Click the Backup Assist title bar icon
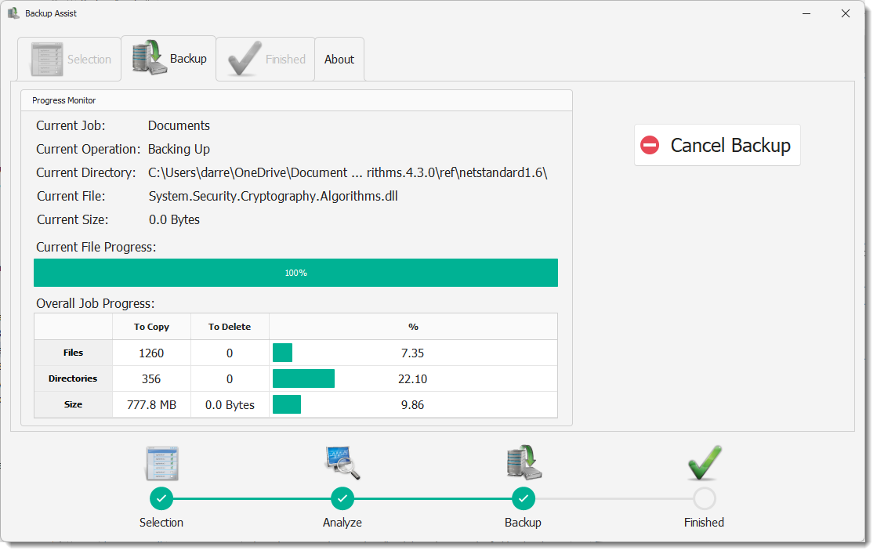This screenshot has height=554, width=877. coord(13,13)
